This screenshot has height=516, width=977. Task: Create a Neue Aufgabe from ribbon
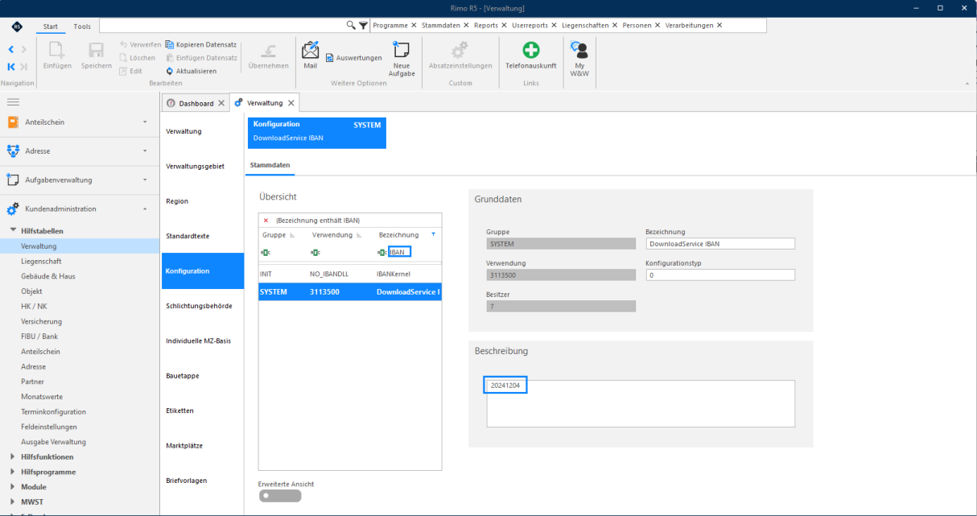402,59
